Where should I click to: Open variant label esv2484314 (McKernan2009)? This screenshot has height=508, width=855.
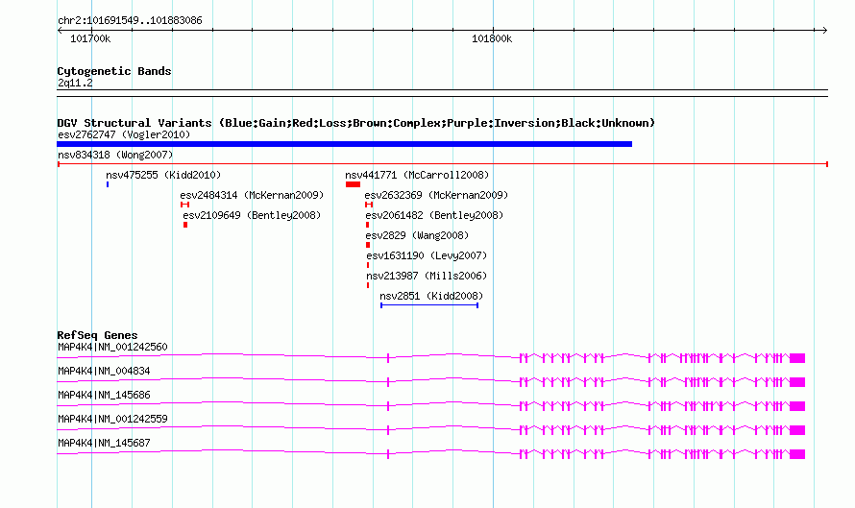(x=252, y=195)
